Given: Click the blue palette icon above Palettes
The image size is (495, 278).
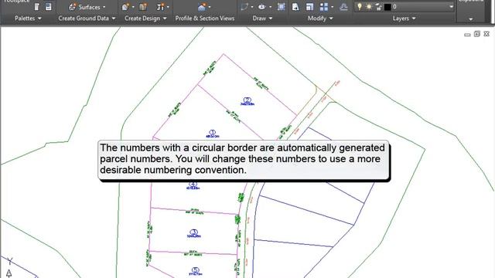Looking at the screenshot, I should (x=48, y=7).
